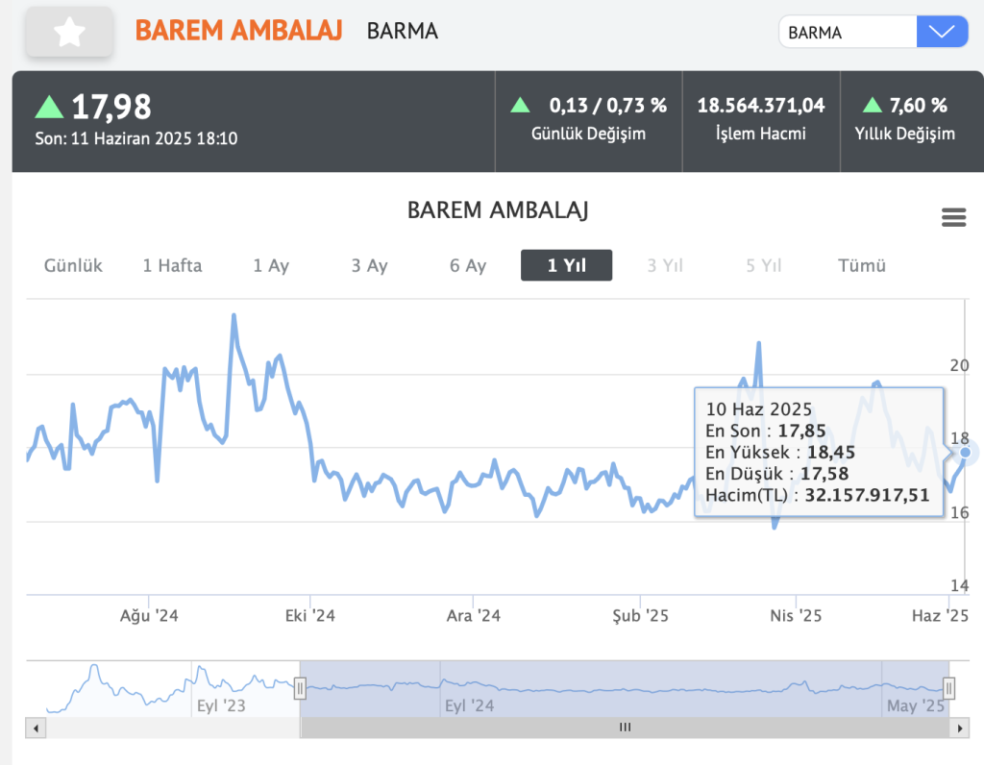Click the left navigator range handle
Image resolution: width=984 pixels, height=765 pixels.
tap(300, 688)
